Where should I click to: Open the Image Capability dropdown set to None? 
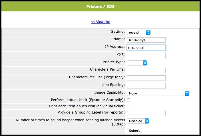coord(158,93)
